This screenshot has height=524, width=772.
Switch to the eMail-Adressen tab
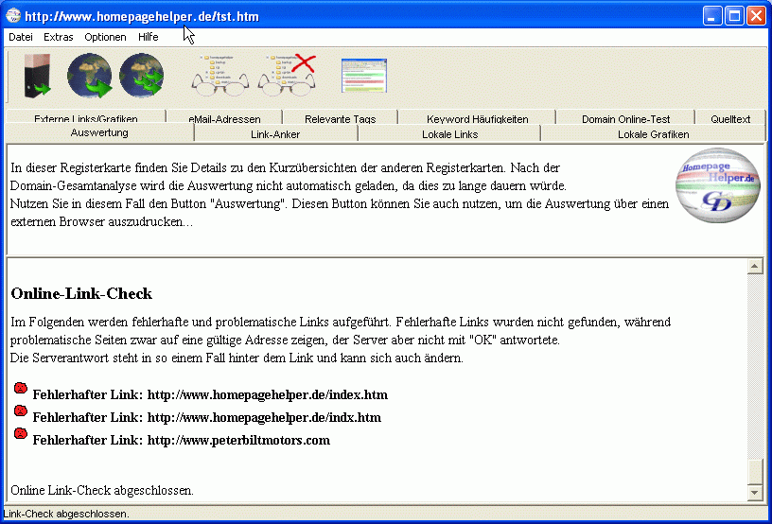[224, 119]
